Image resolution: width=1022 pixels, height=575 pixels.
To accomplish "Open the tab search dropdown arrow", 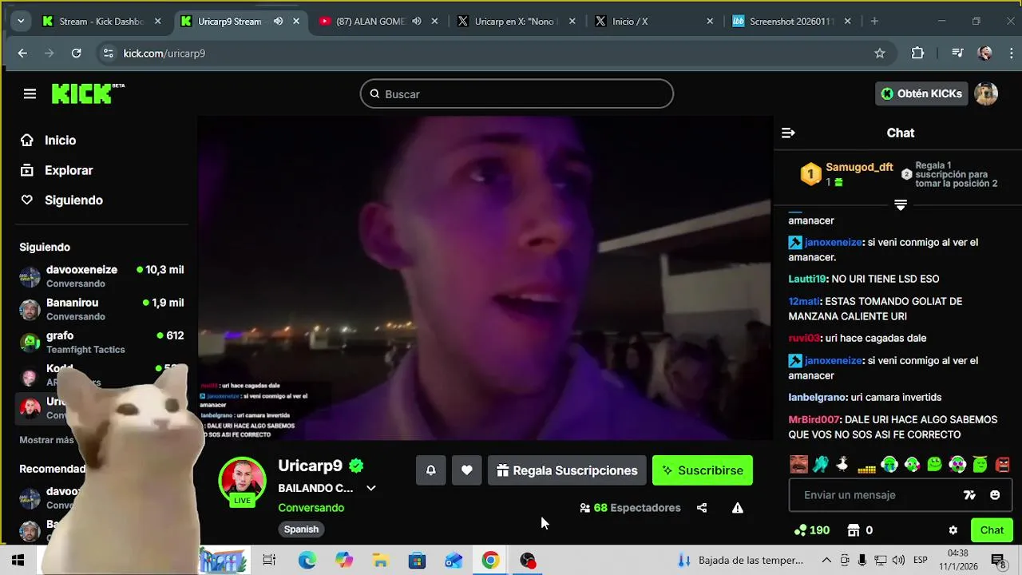I will pos(21,22).
